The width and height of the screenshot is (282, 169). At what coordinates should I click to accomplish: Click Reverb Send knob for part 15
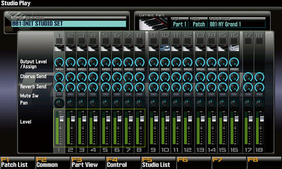pos(223,87)
